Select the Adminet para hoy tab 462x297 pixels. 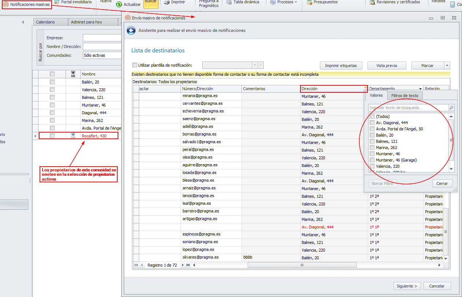[x=86, y=22]
